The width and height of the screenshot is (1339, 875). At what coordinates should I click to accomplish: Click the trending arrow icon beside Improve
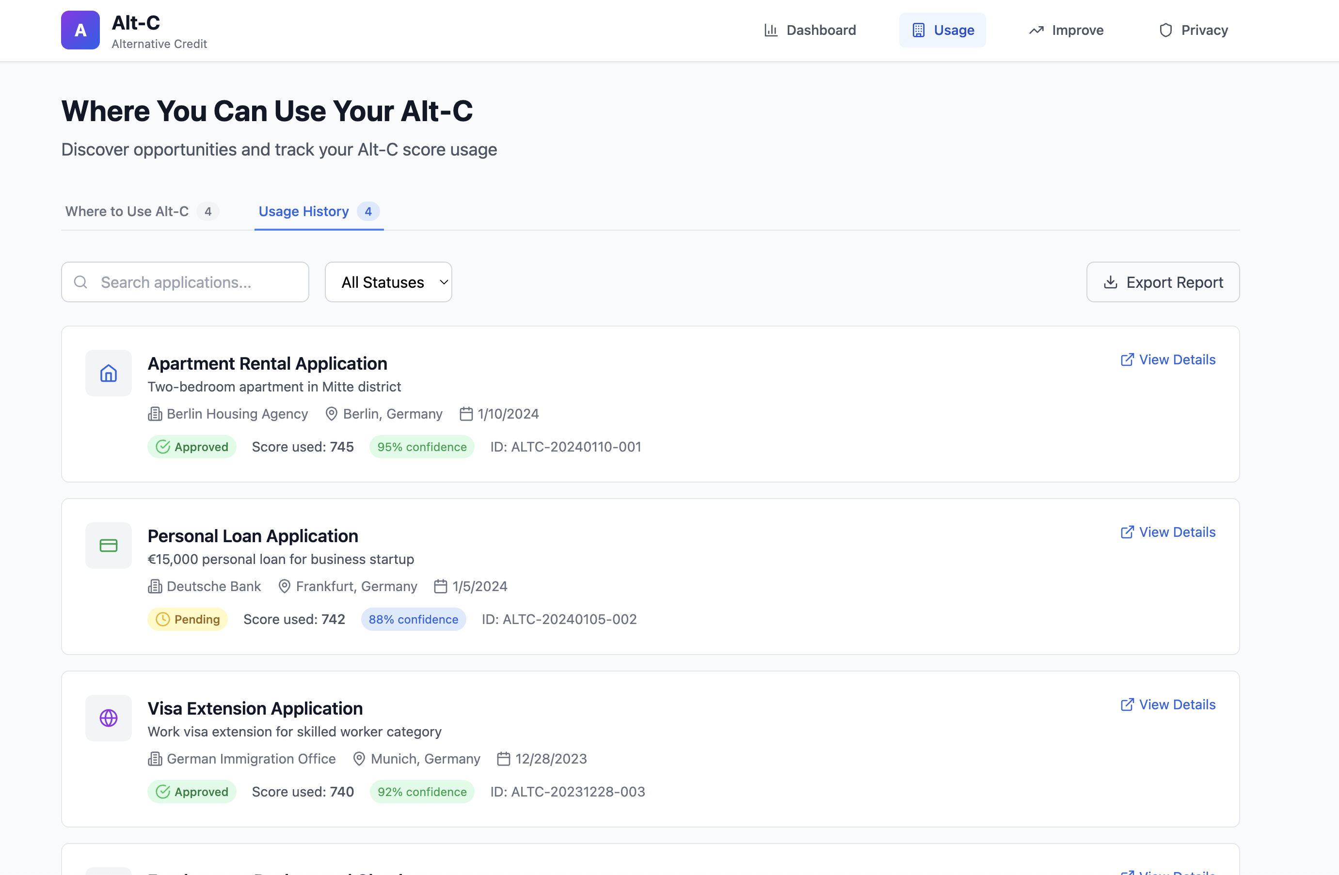(1036, 31)
